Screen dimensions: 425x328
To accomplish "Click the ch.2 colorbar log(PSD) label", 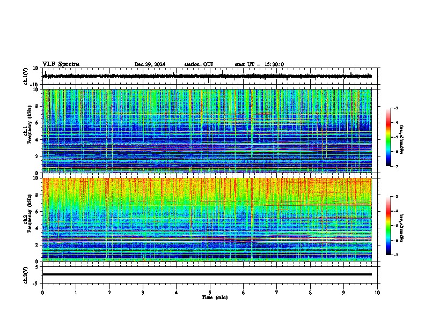I will (402, 228).
